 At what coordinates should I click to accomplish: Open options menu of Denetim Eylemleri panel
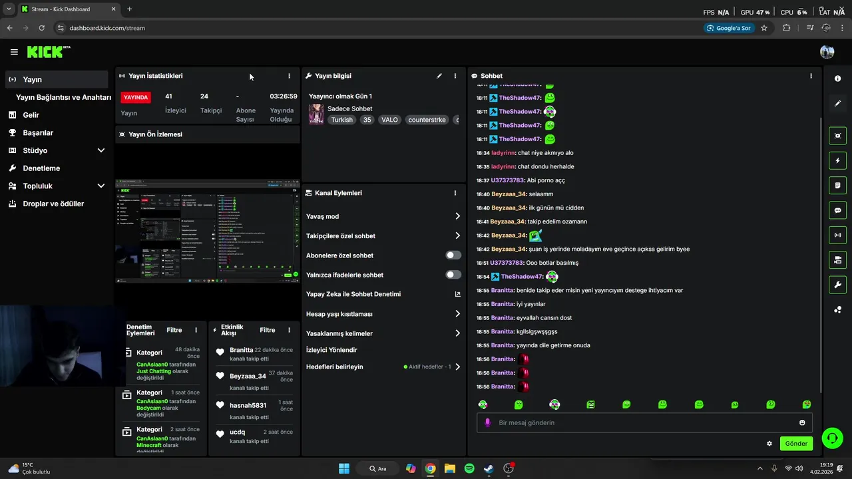(x=196, y=330)
